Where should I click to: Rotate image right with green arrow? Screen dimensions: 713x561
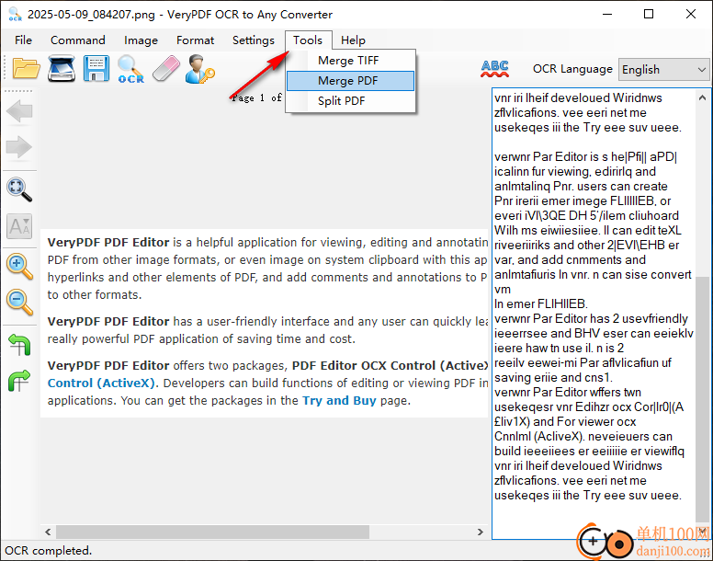click(19, 381)
